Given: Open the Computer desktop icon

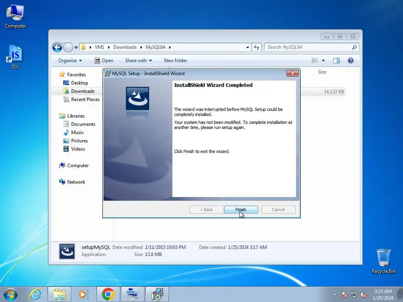Looking at the screenshot, I should click(15, 17).
